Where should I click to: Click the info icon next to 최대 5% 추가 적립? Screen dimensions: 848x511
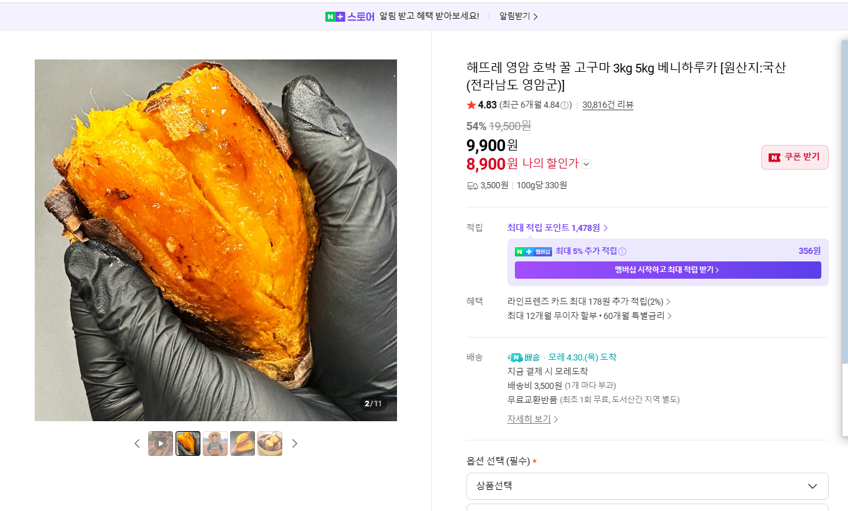(622, 251)
